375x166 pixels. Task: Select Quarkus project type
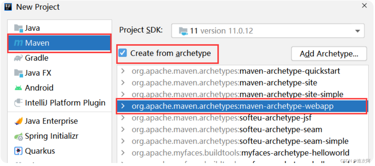[59, 151]
